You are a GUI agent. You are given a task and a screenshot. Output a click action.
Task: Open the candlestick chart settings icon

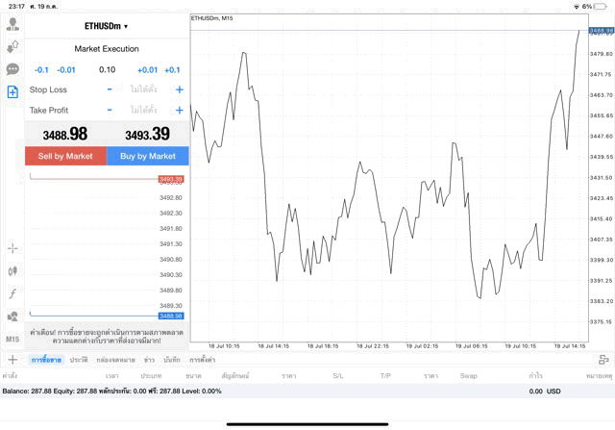click(x=12, y=271)
